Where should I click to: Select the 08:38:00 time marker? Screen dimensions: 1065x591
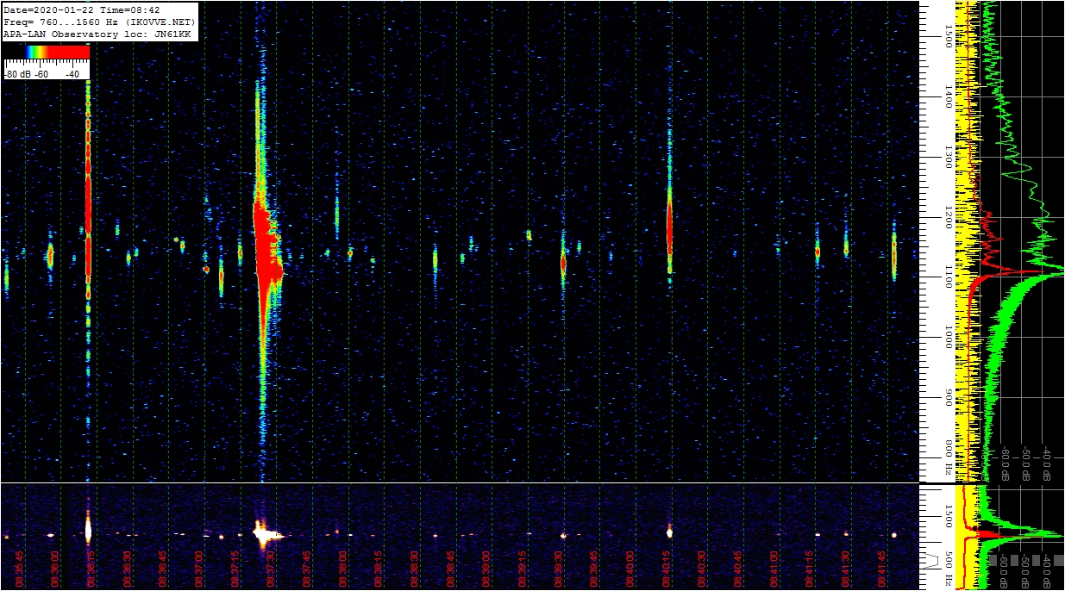342,569
